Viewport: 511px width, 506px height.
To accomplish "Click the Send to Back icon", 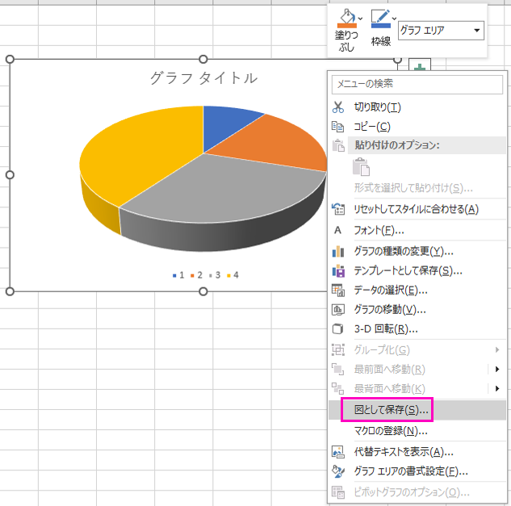I will 338,388.
